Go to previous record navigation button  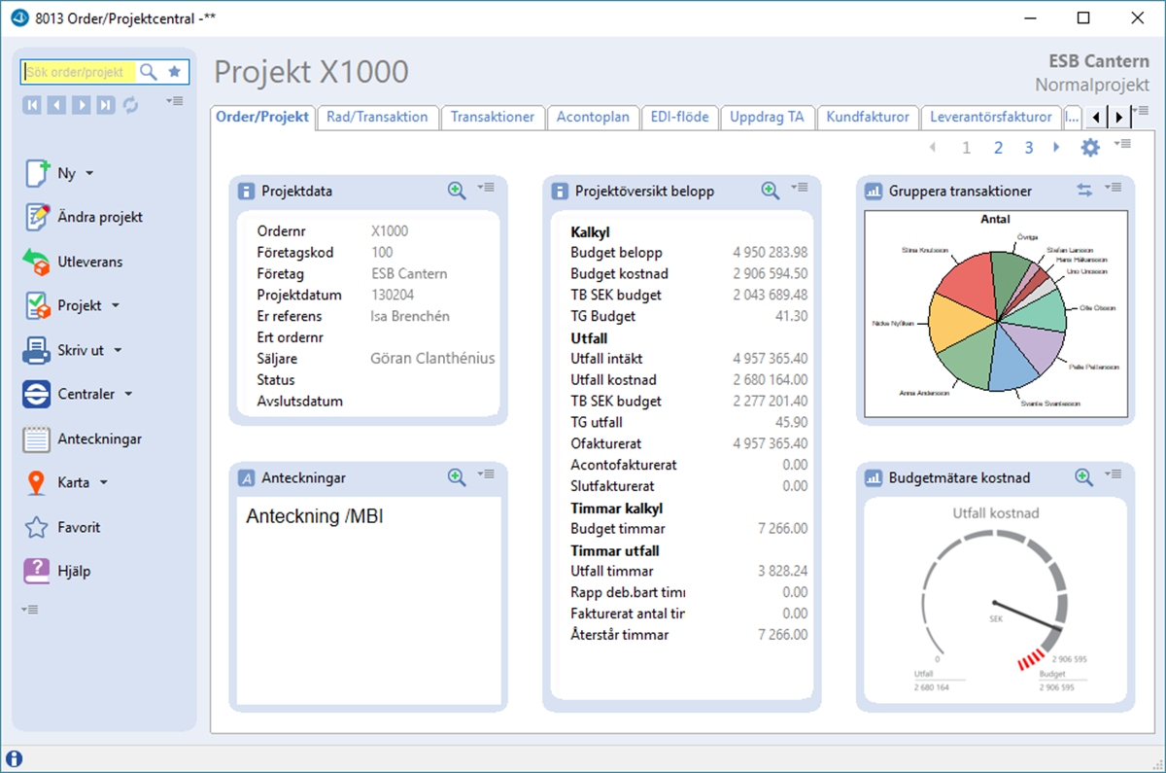[56, 104]
